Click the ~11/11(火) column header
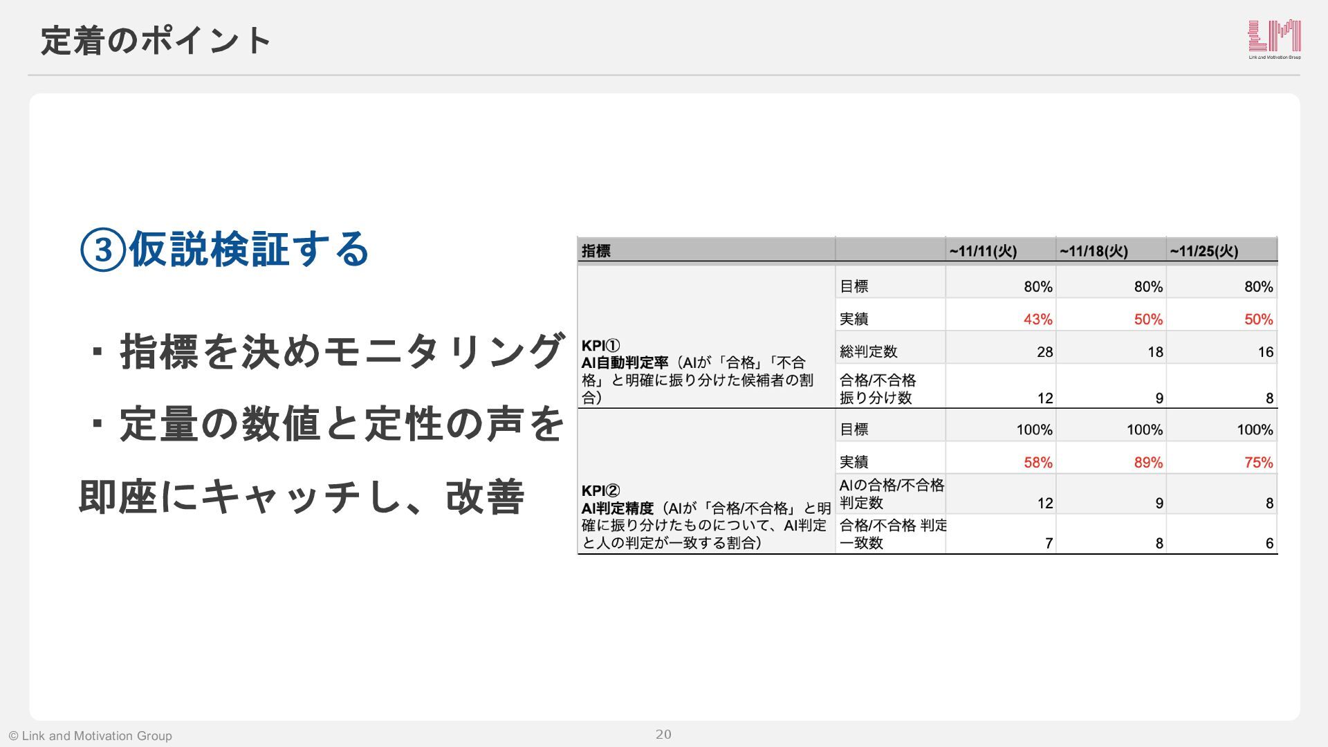This screenshot has width=1328, height=747. point(983,251)
